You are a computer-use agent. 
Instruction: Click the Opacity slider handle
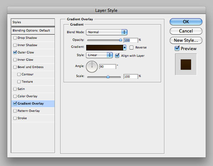coord(121,40)
